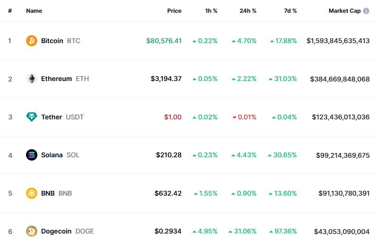Image resolution: width=377 pixels, height=243 pixels.
Task: Sort table by Name column header
Action: click(x=34, y=11)
